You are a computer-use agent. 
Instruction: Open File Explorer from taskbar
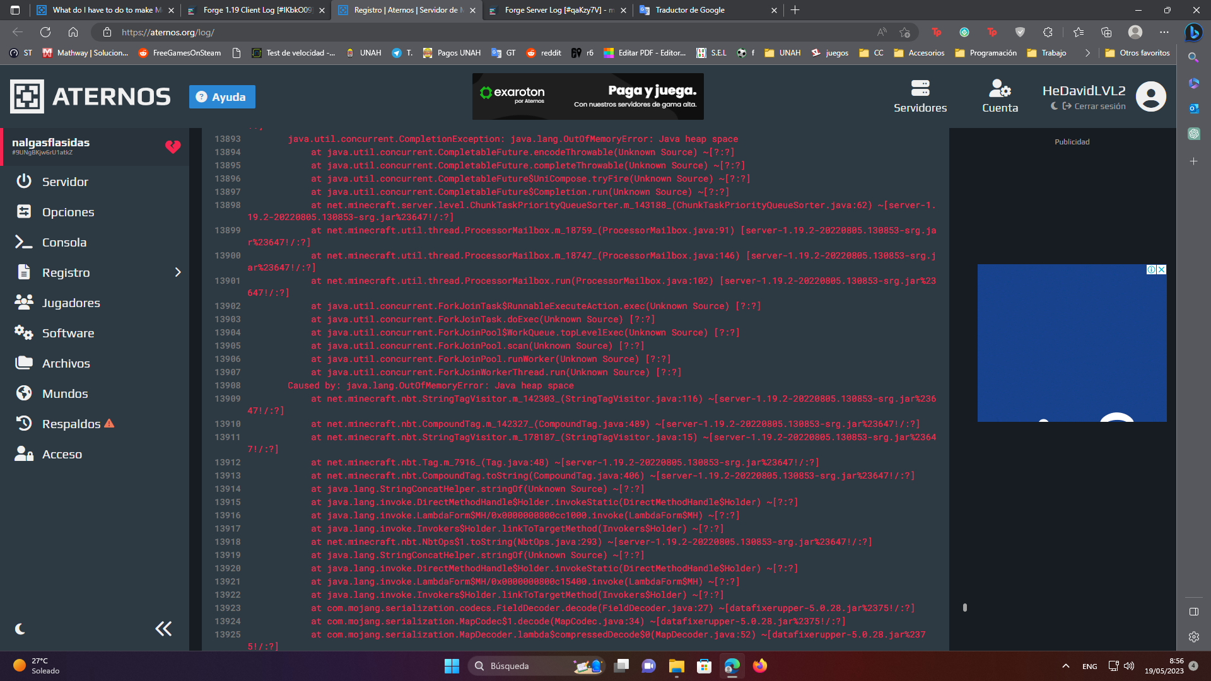(x=676, y=666)
